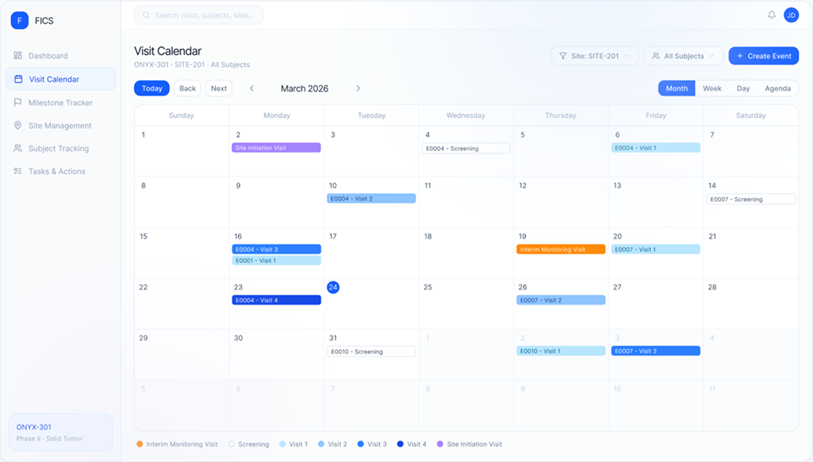Viewport: 813px width, 462px height.
Task: Click the Create Event button
Action: 763,55
